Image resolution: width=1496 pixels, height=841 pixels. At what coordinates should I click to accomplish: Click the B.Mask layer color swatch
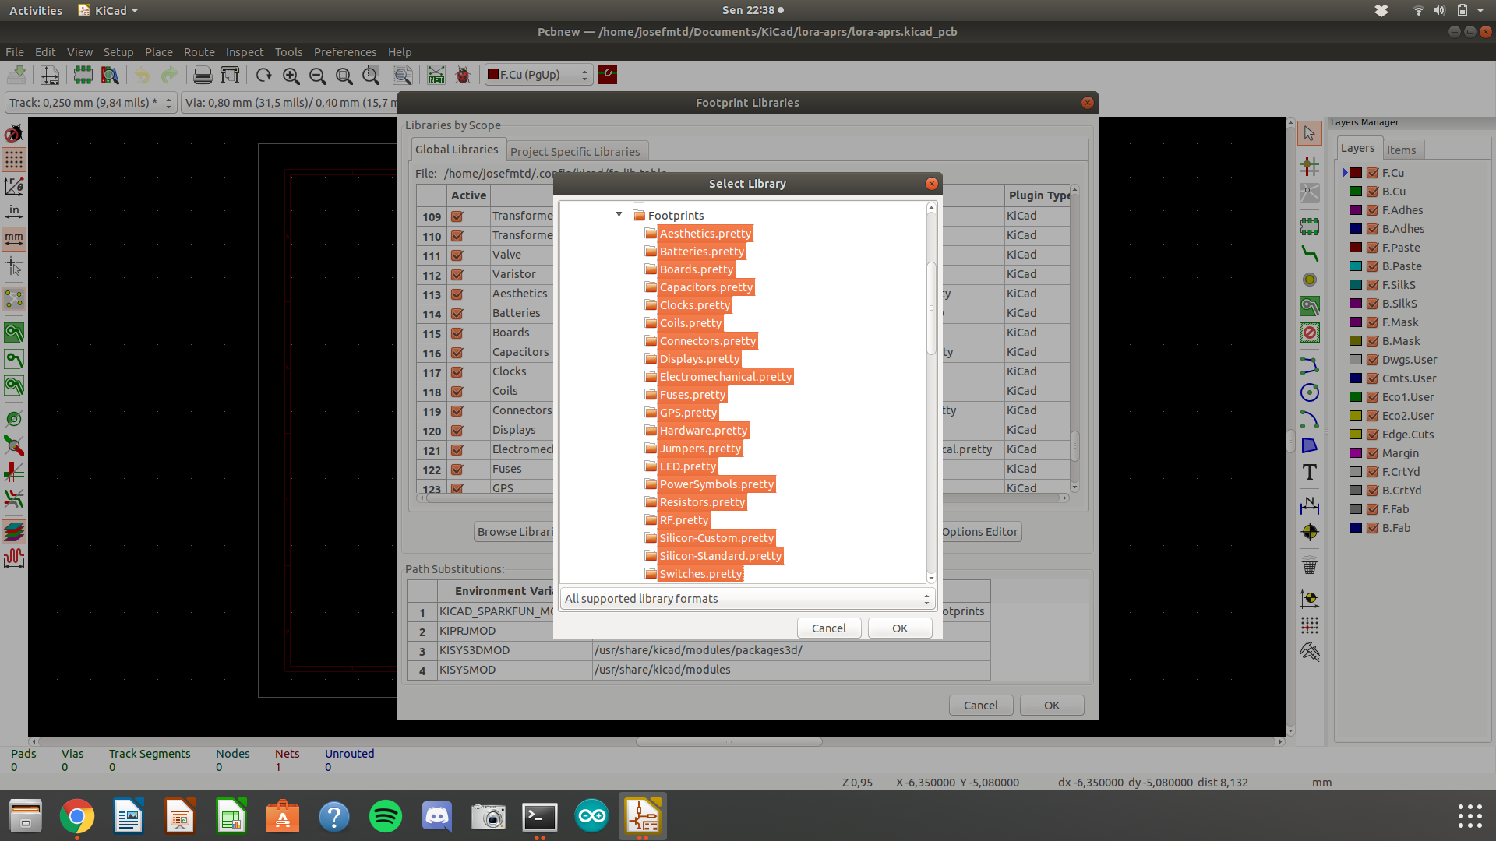pyautogui.click(x=1356, y=341)
